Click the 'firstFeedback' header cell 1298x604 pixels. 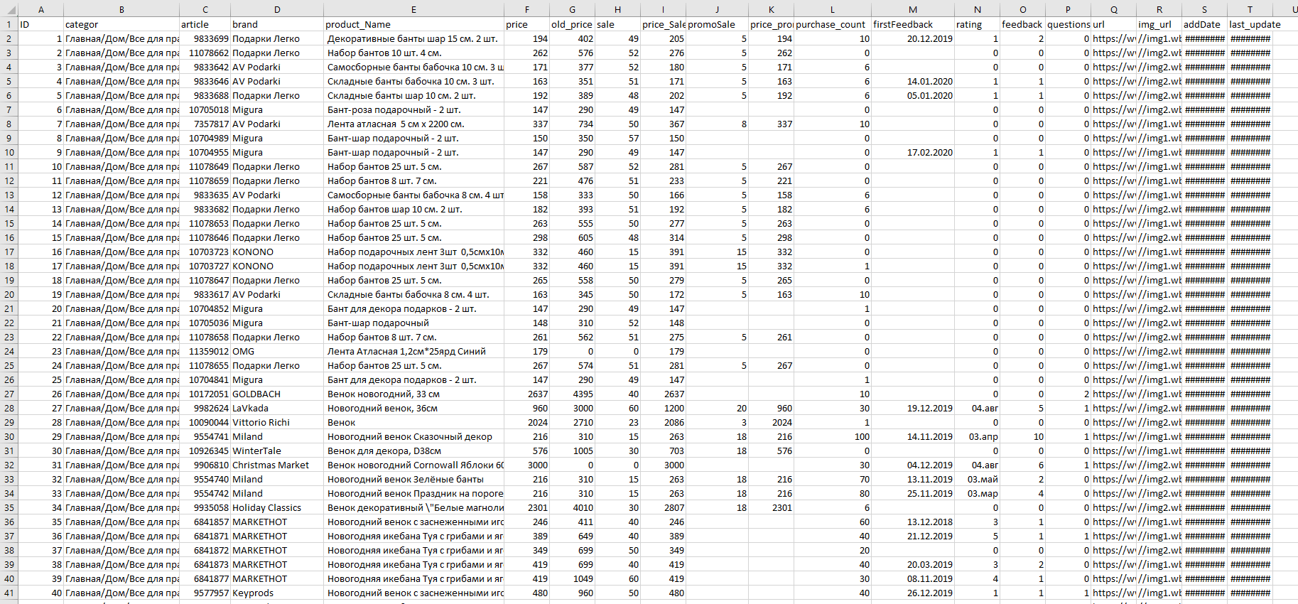click(x=913, y=24)
